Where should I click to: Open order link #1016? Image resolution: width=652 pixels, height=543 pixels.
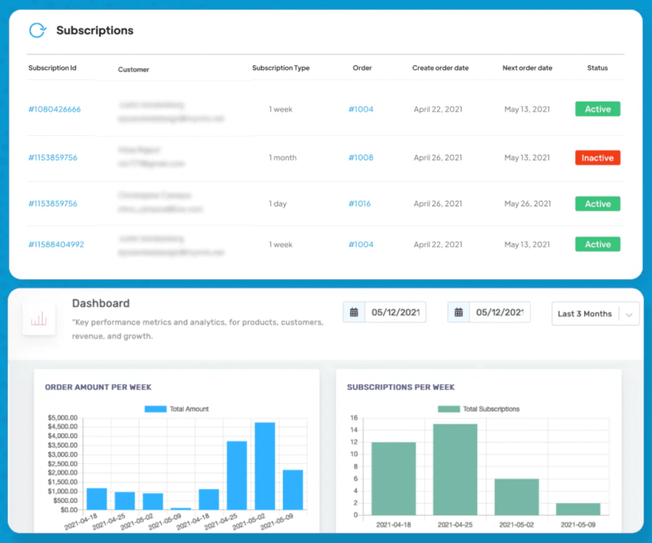pos(359,203)
